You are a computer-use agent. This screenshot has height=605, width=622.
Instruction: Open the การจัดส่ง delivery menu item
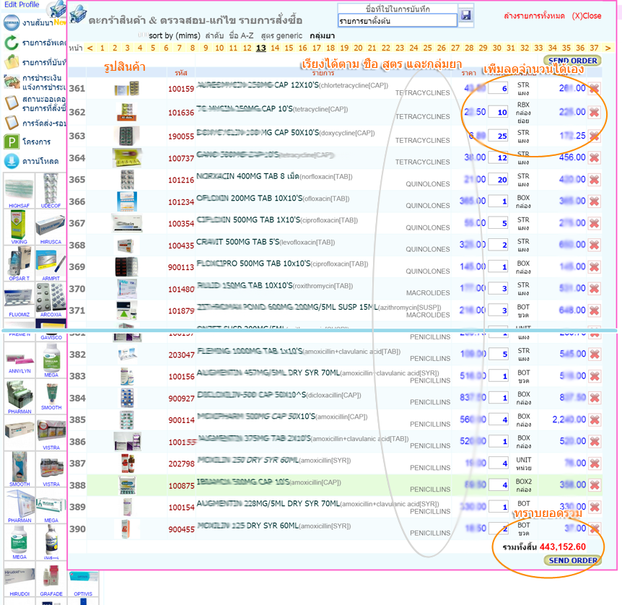tap(44, 123)
